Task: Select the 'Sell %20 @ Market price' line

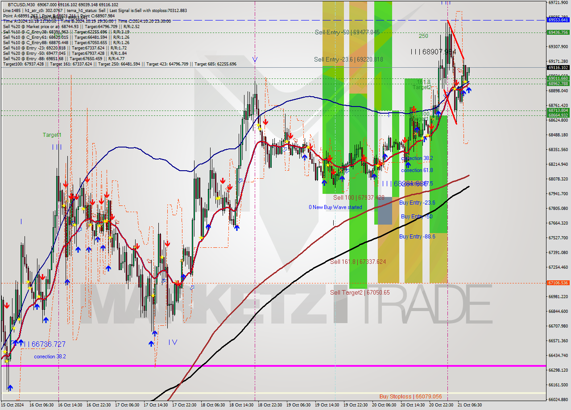Action: [x=71, y=26]
